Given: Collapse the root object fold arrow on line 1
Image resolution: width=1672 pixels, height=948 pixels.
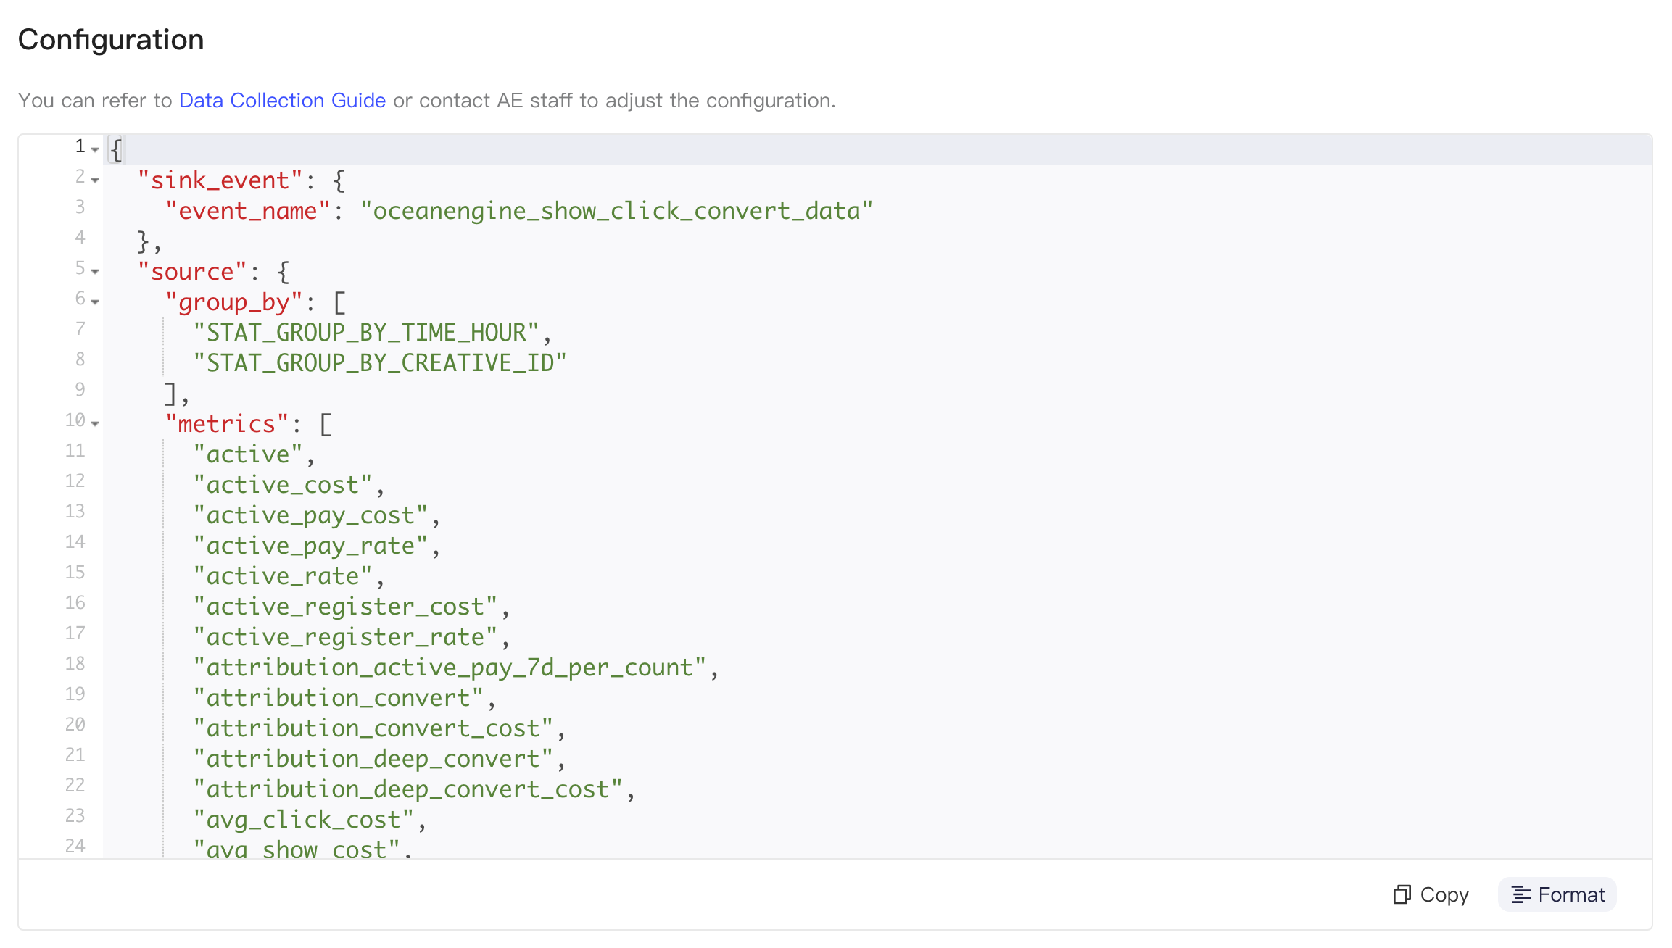Looking at the screenshot, I should (95, 149).
